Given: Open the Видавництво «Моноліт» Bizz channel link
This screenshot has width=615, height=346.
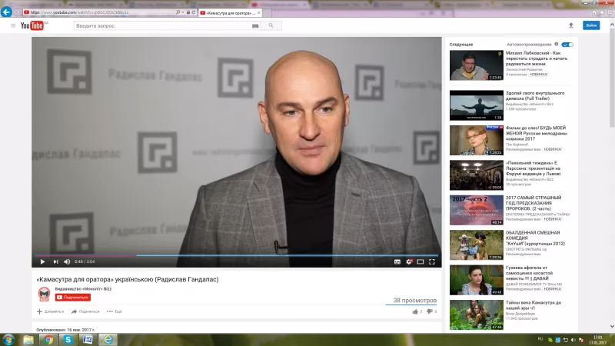Looking at the screenshot, I should (83, 289).
